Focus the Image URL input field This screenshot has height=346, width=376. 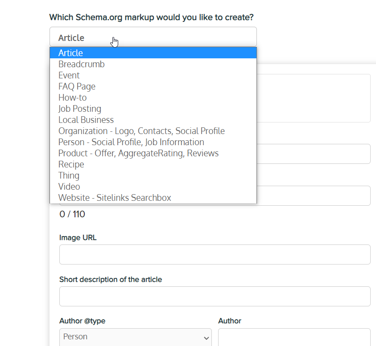click(215, 254)
